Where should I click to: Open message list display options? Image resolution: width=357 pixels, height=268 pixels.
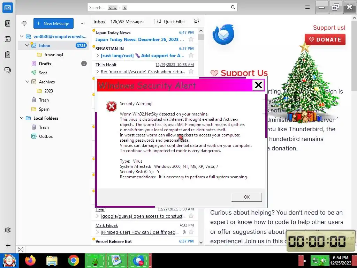point(197,21)
